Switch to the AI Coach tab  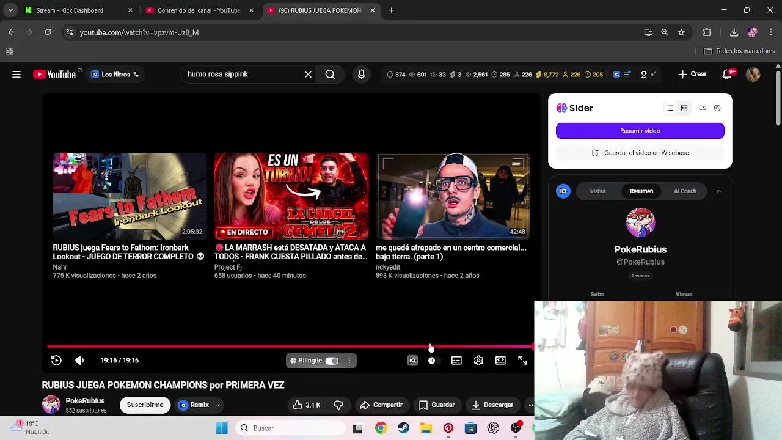pos(685,191)
